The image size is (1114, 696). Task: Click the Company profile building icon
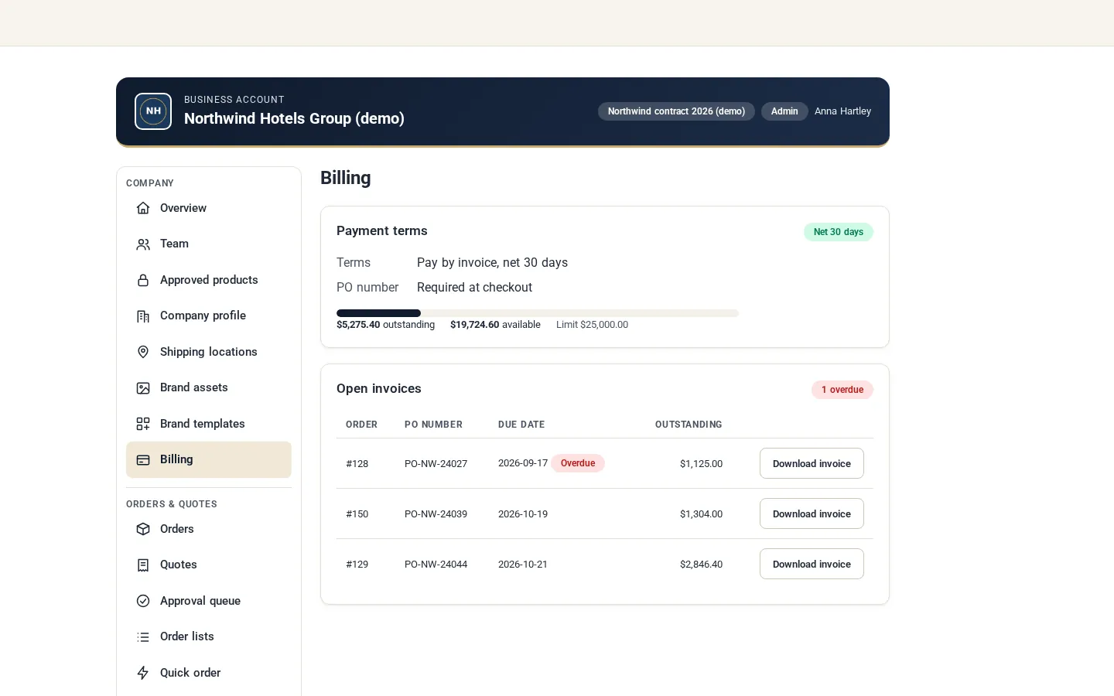point(143,316)
